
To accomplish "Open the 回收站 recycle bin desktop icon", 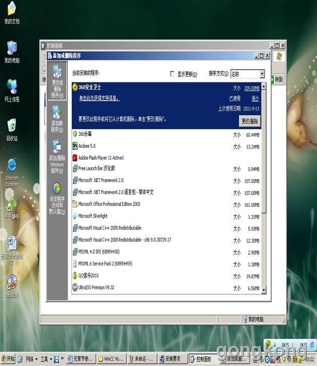I will [12, 129].
